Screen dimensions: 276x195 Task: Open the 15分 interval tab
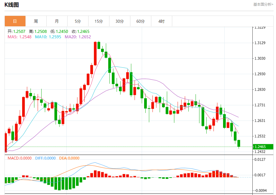(x=99, y=21)
